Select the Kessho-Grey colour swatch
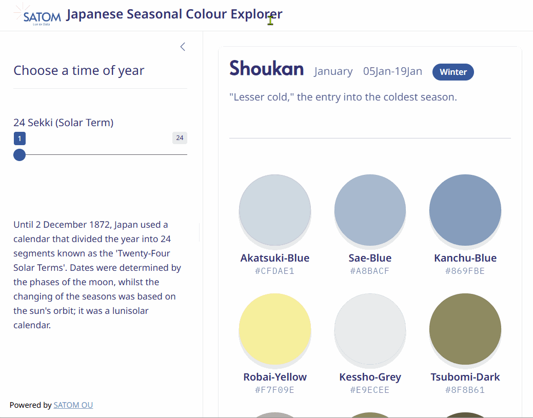The width and height of the screenshot is (533, 418). click(x=370, y=329)
